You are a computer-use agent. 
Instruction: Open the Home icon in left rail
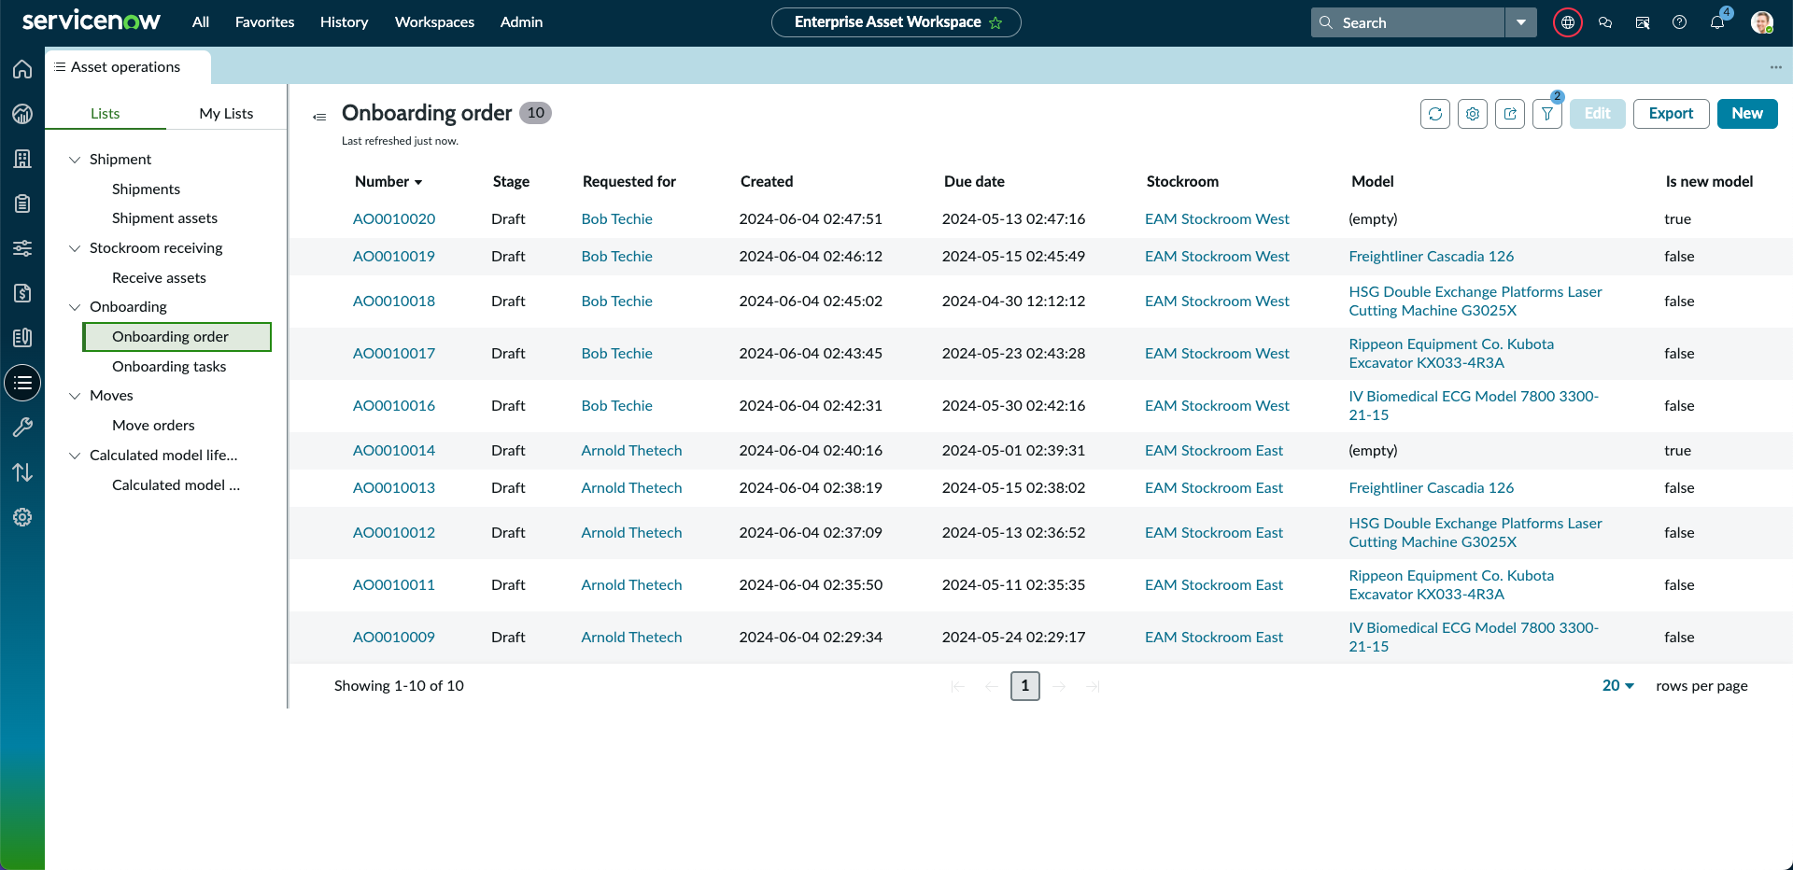(x=22, y=69)
